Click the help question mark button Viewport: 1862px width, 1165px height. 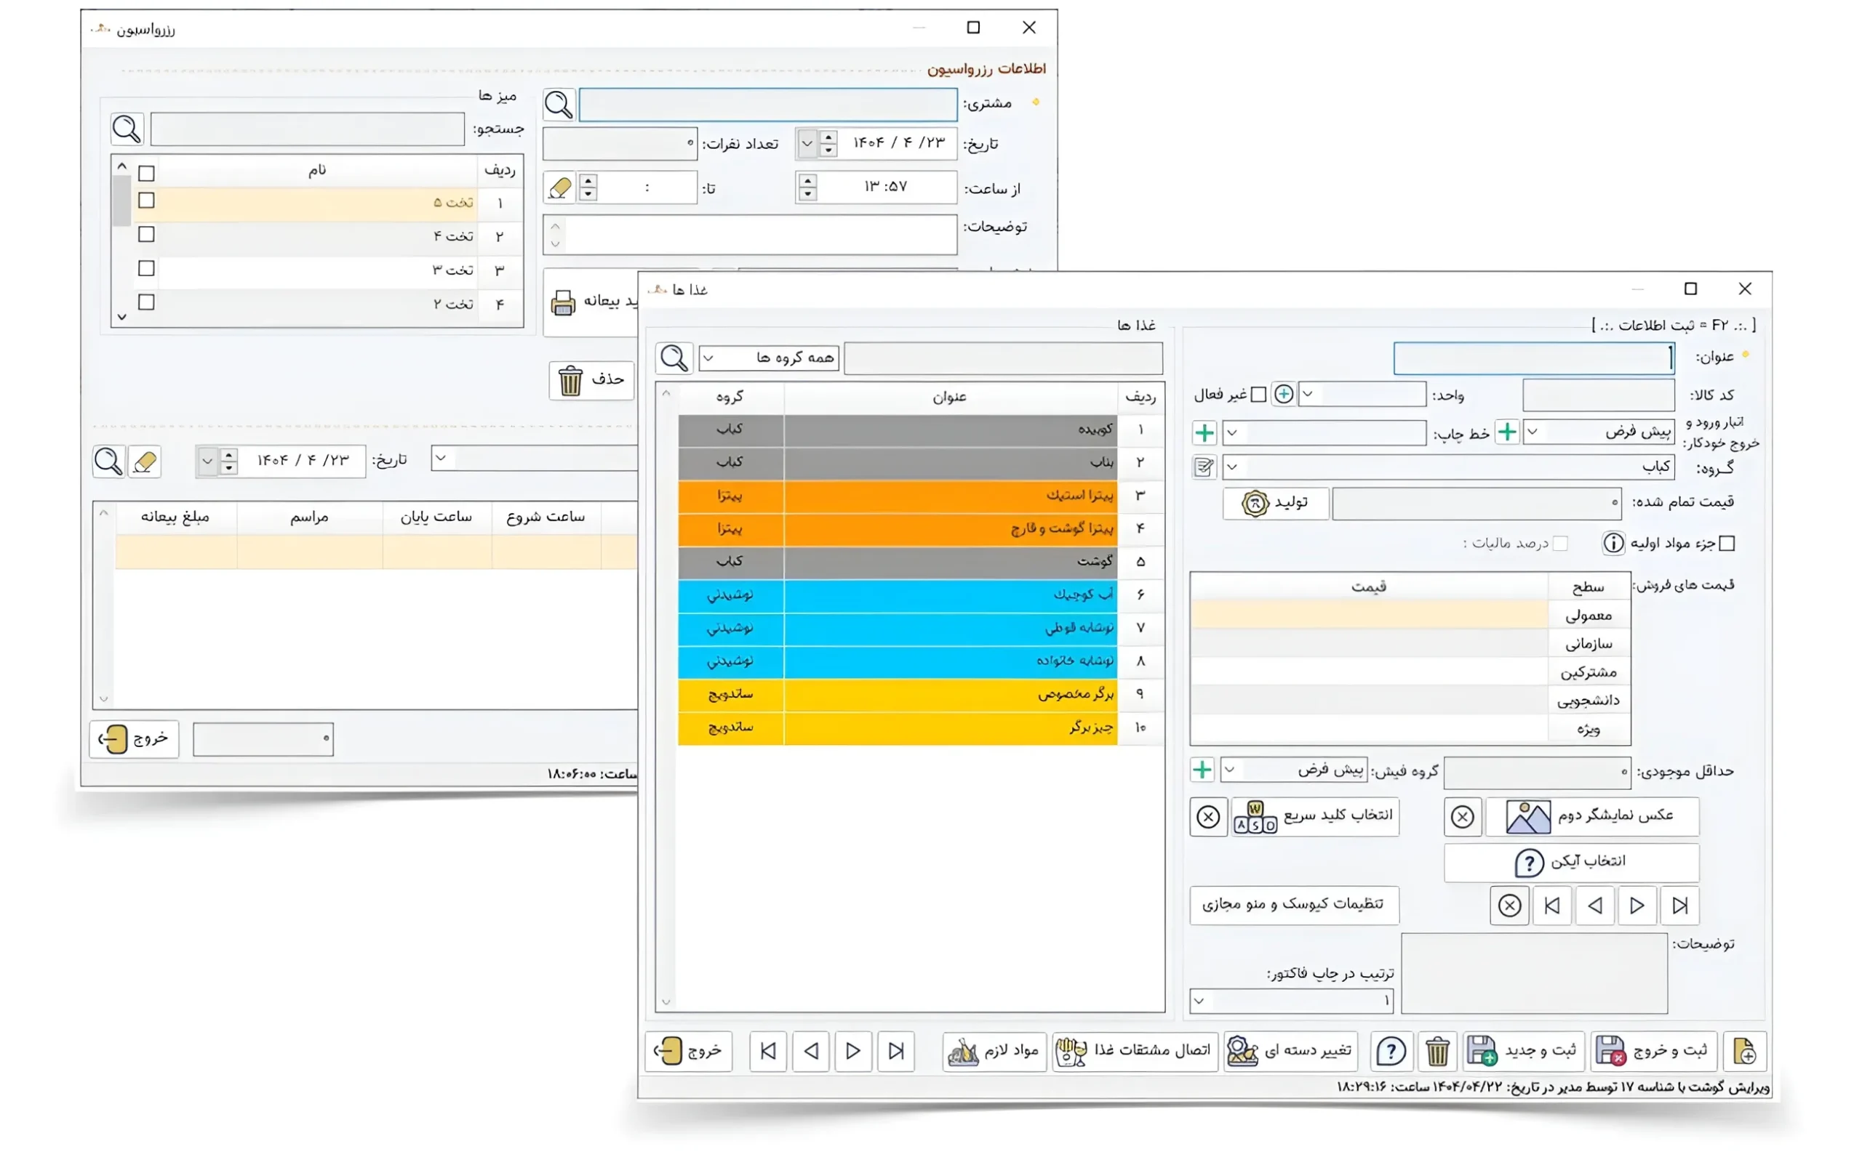point(1391,1051)
